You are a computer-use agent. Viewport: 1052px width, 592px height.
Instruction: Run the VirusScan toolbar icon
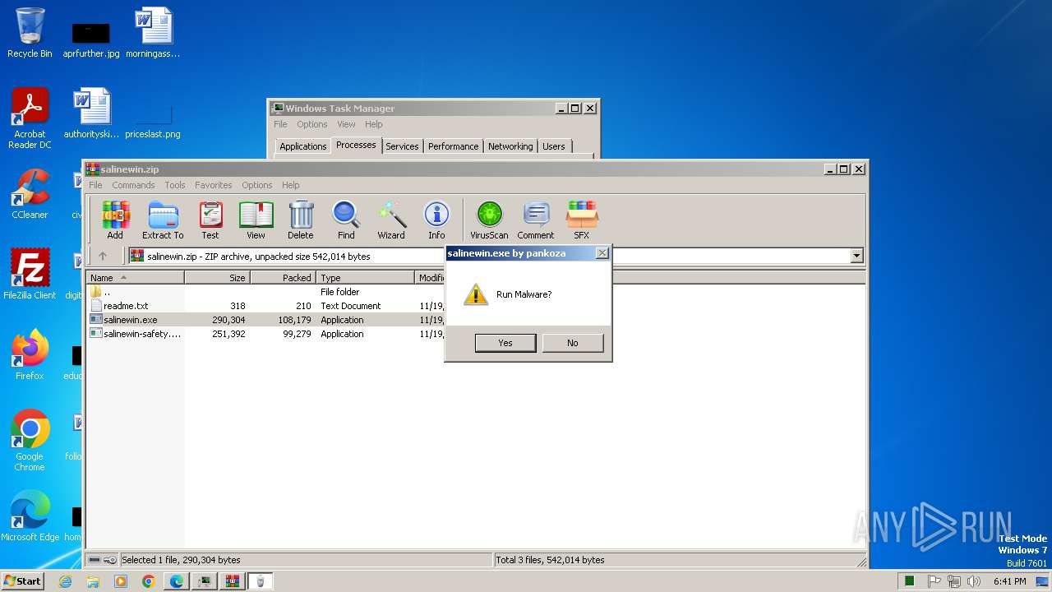tap(489, 220)
